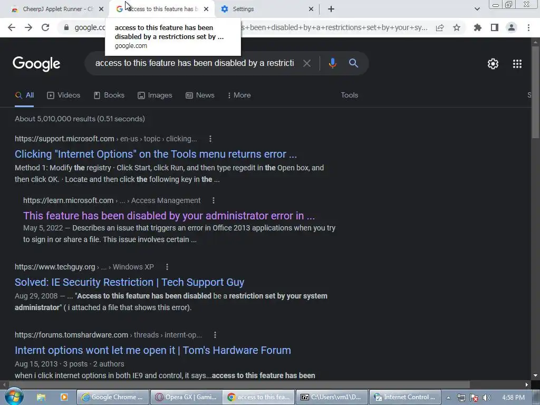Go back to the previous page
Image resolution: width=540 pixels, height=405 pixels.
[12, 27]
